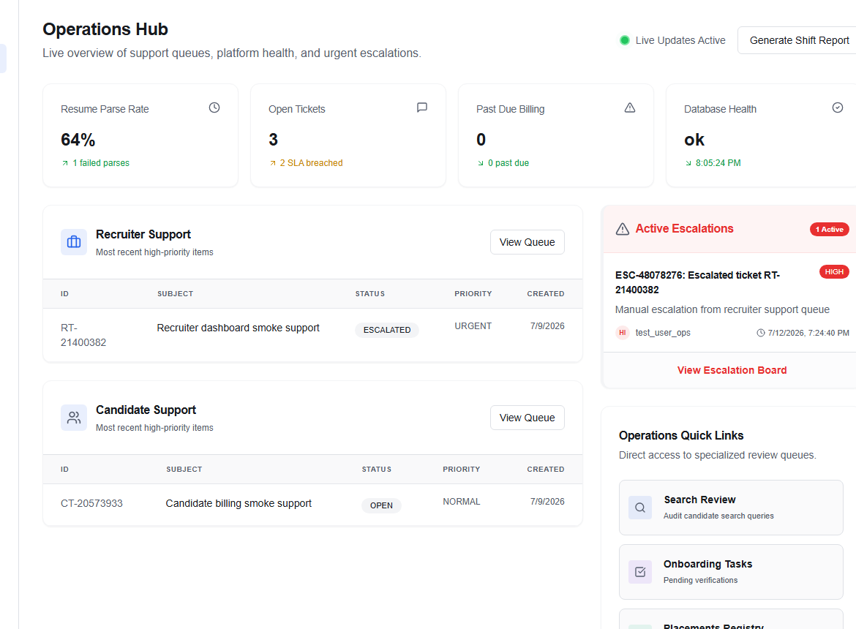Click the clock icon on Resume Parse Rate card

pyautogui.click(x=214, y=108)
